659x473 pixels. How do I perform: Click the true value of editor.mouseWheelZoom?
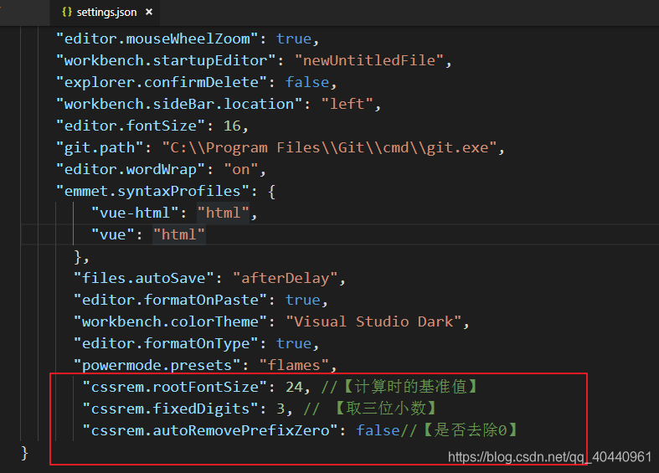294,39
